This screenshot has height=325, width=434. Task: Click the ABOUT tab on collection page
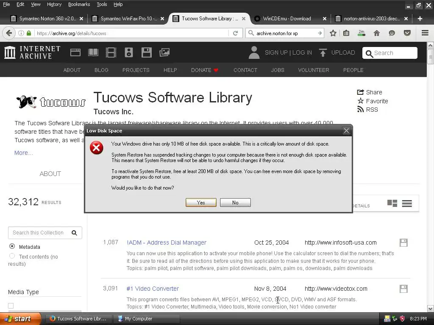(x=50, y=174)
